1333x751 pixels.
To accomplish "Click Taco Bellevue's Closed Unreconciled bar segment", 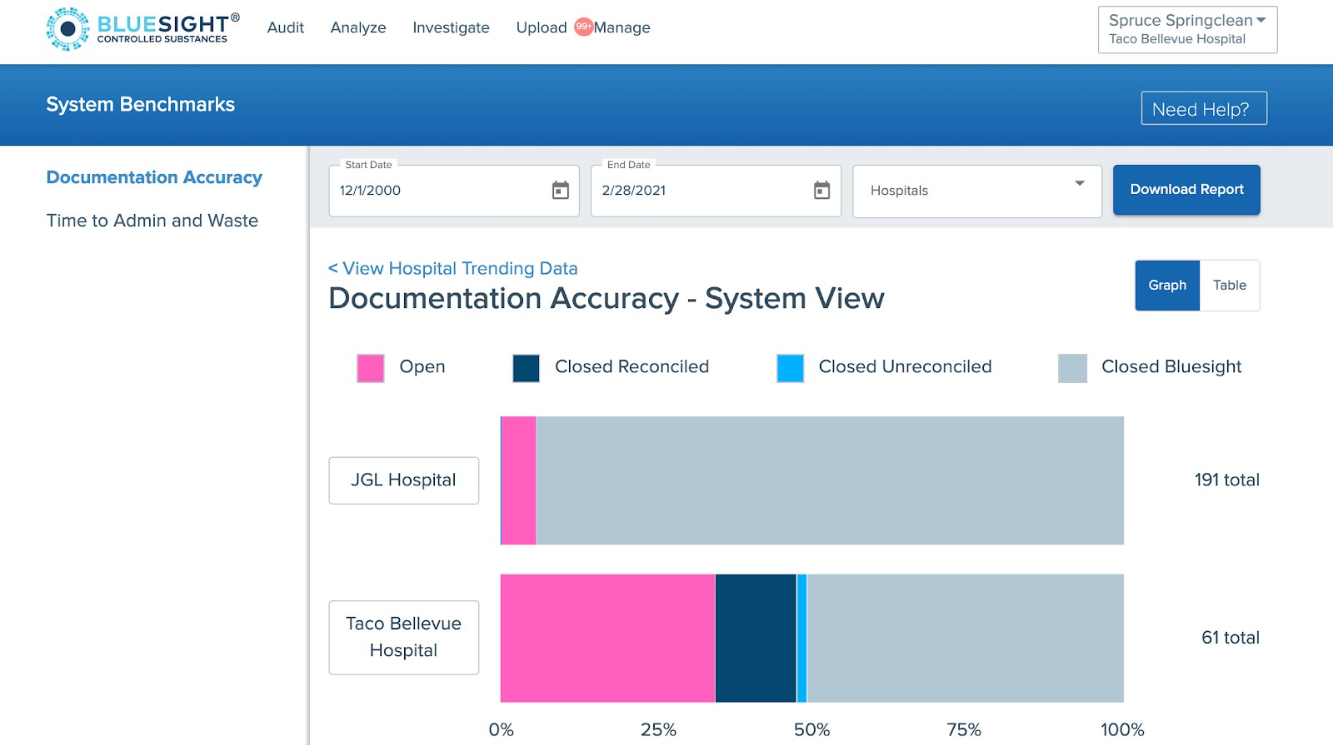I will tap(801, 638).
